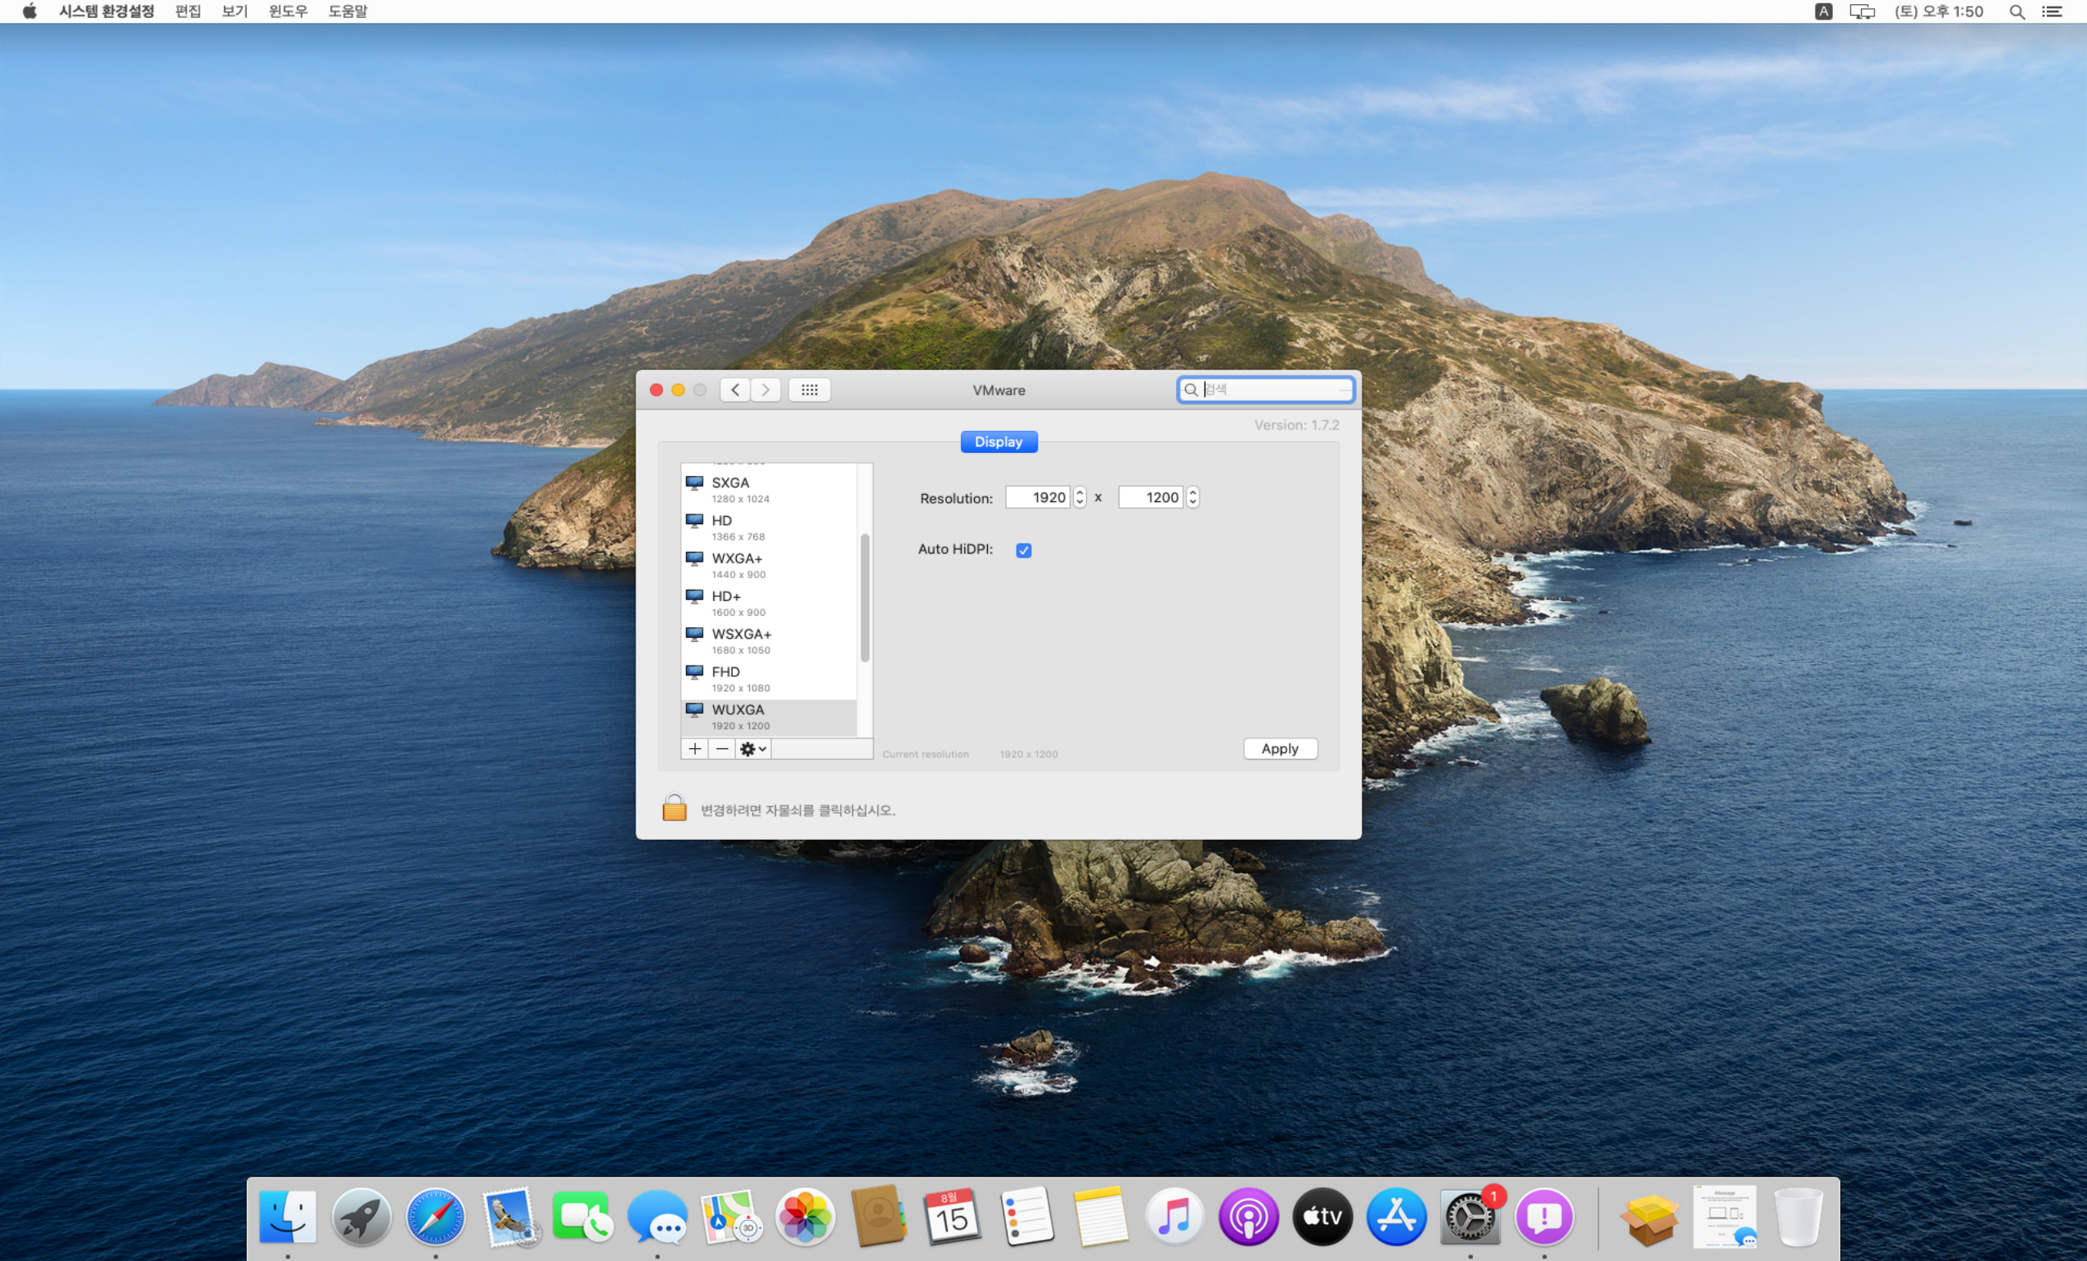This screenshot has height=1261, width=2087.
Task: Click the Apply button
Action: pos(1280,748)
